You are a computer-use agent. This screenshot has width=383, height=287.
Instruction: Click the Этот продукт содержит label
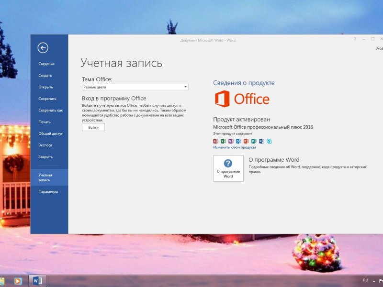[233, 134]
